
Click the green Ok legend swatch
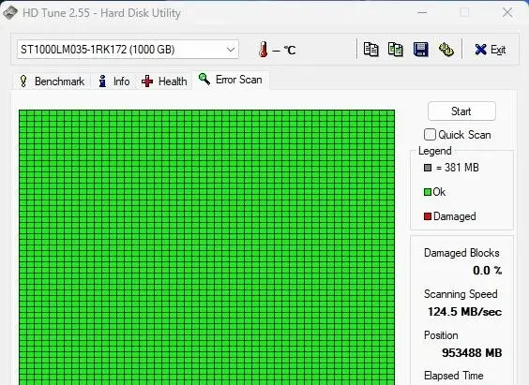tap(428, 192)
